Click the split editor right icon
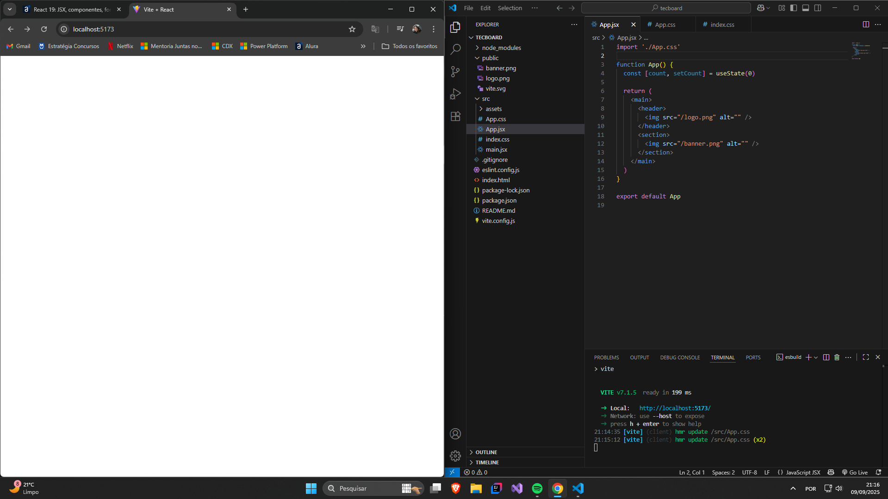 tap(866, 25)
